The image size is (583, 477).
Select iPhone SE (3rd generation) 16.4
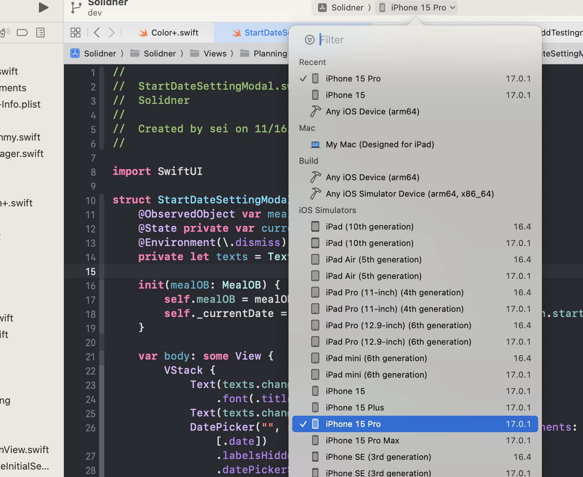tap(415, 457)
